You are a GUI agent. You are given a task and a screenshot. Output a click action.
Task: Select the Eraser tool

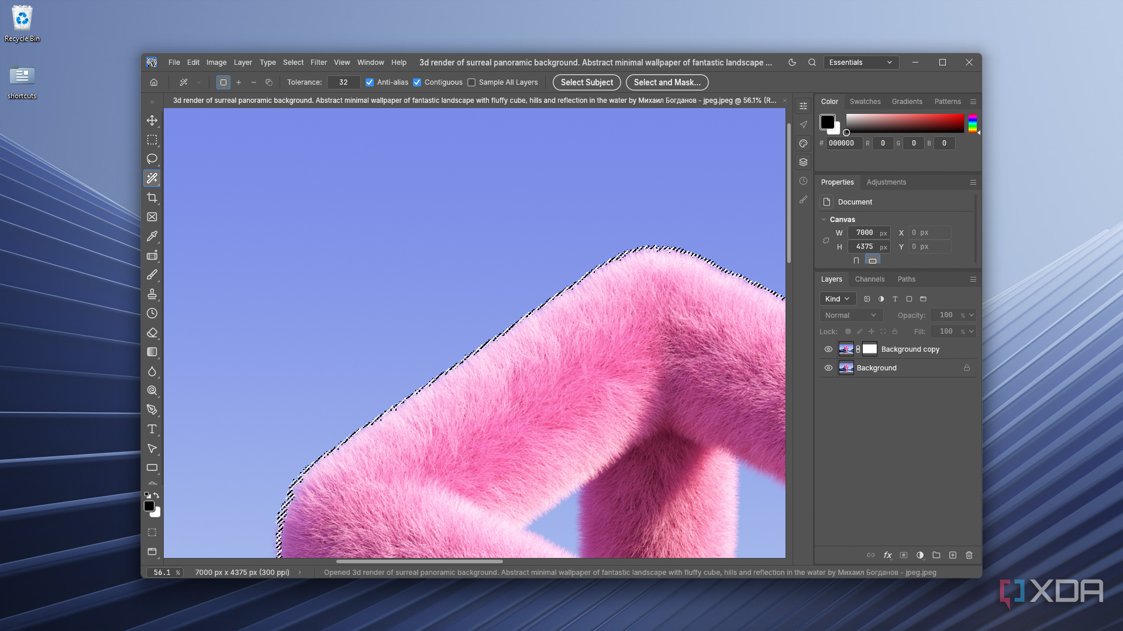(x=152, y=332)
